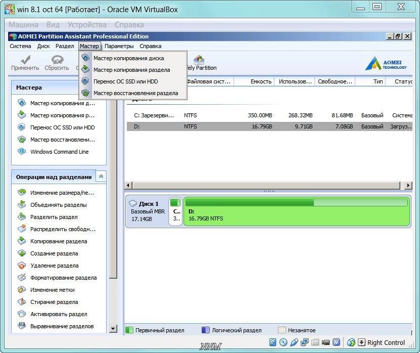This screenshot has width=420, height=353.
Task: Select the Диск 1 Базовый MBR label
Action: click(148, 211)
